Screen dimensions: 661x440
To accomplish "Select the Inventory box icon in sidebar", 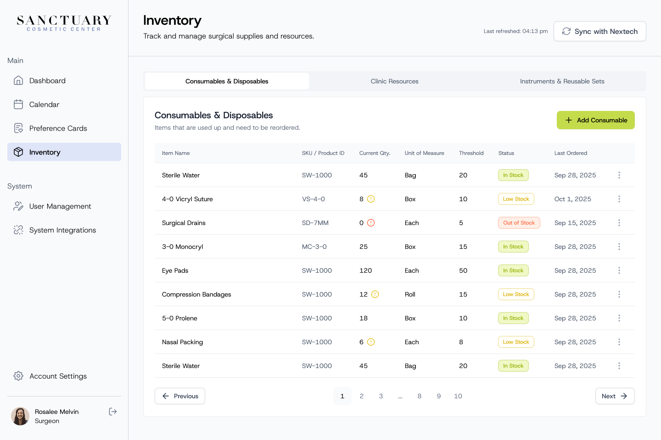I will [18, 152].
